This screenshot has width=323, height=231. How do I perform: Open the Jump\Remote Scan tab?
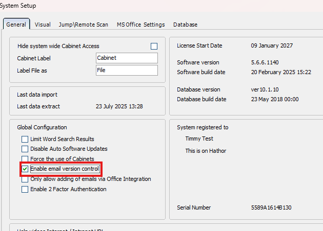84,25
